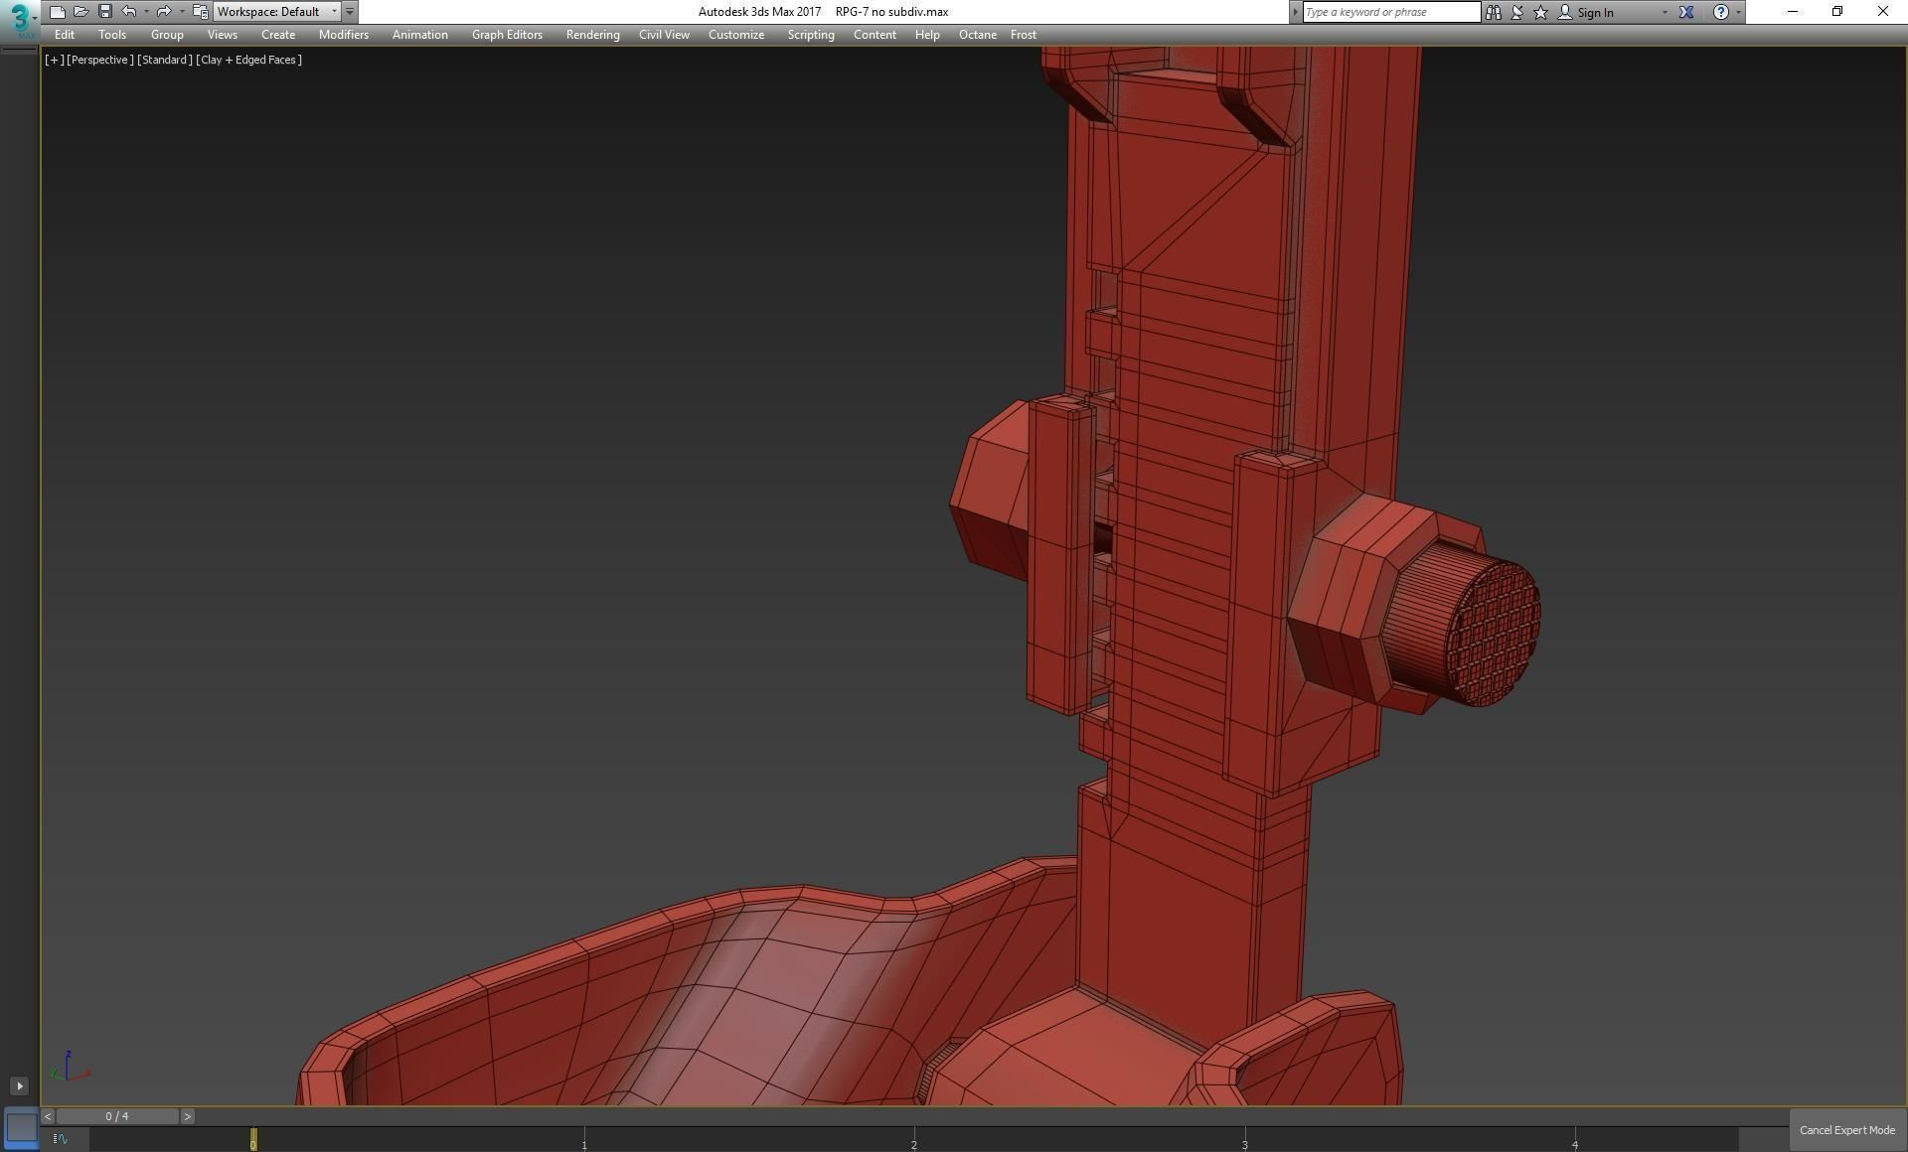Open the Clay + Edged Faces viewport menu
This screenshot has height=1152, width=1908.
point(248,60)
